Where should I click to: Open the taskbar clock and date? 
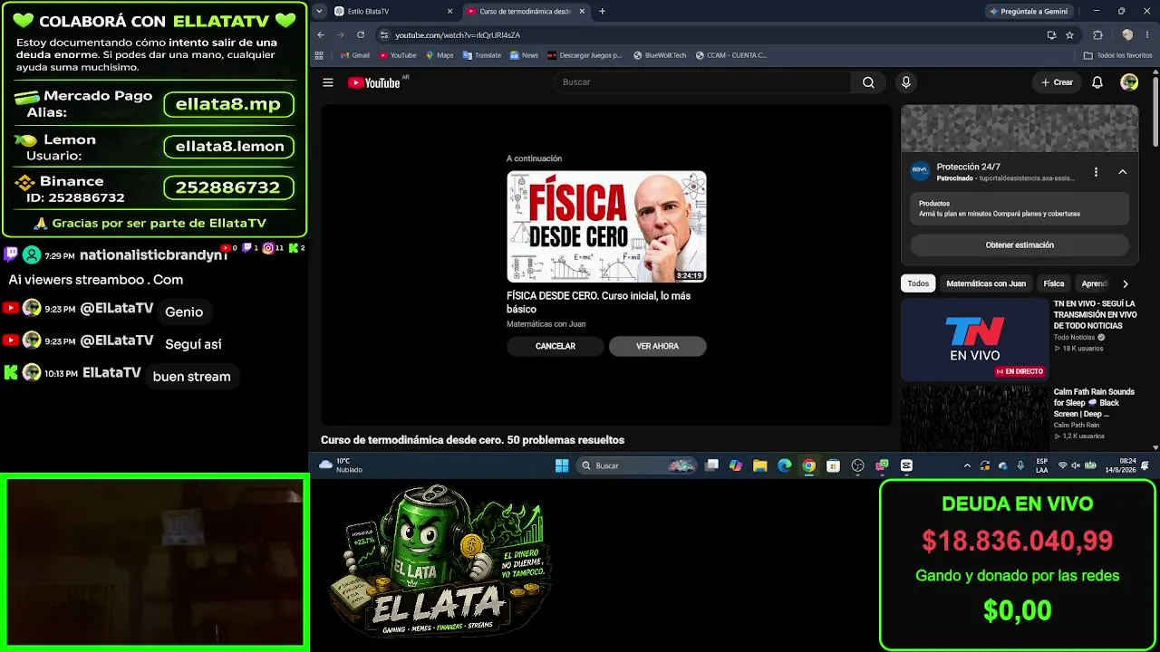coord(1120,465)
